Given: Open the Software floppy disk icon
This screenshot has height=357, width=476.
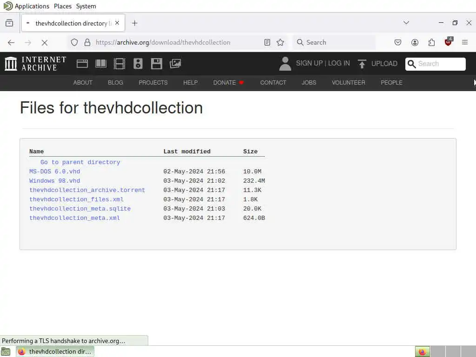Looking at the screenshot, I should (157, 64).
